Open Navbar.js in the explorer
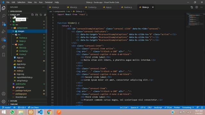The width and height of the screenshot is (205, 115). click(23, 38)
